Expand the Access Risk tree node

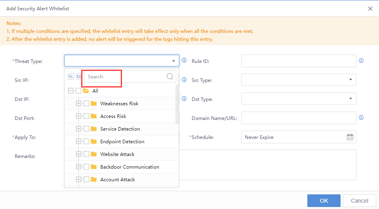pyautogui.click(x=78, y=116)
